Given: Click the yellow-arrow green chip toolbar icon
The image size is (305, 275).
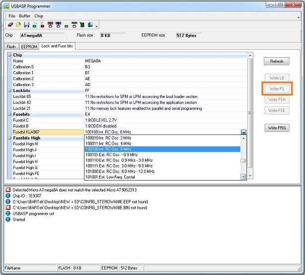Looking at the screenshot, I should pyautogui.click(x=67, y=25).
